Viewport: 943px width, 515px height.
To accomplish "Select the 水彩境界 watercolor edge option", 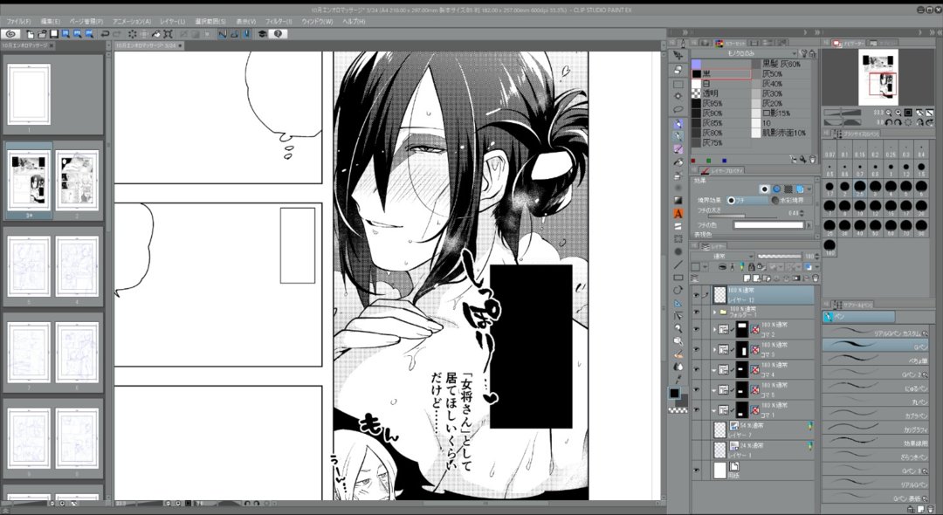I will [791, 200].
